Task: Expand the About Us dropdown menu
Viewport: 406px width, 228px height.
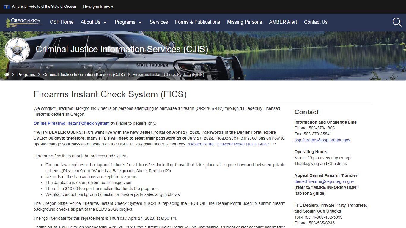Action: (93, 22)
